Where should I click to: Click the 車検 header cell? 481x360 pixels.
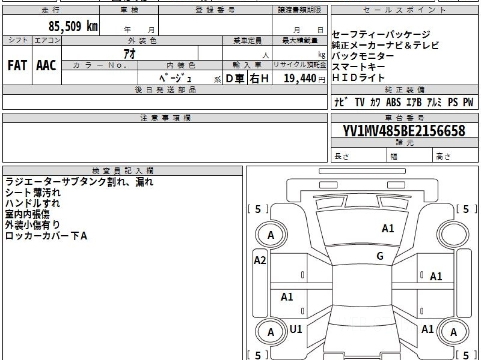129,10
